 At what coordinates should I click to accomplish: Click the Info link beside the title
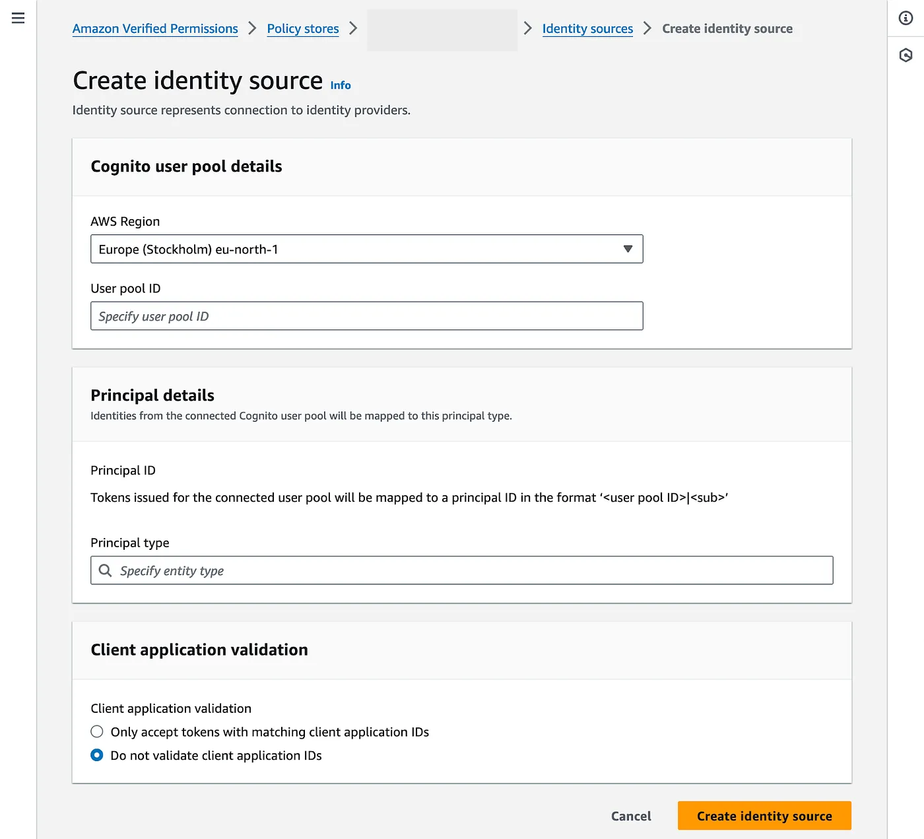[x=341, y=85]
